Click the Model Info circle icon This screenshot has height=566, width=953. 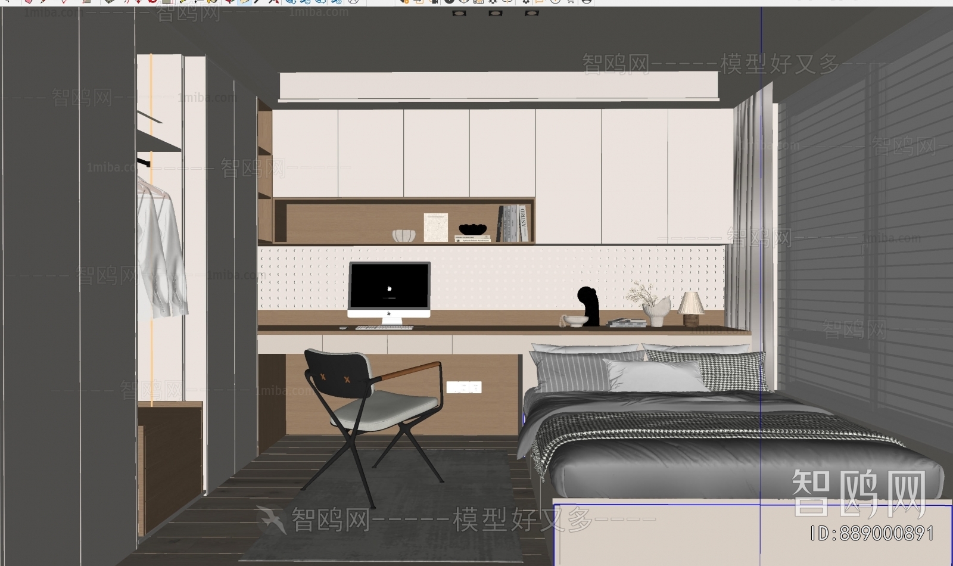click(x=556, y=3)
